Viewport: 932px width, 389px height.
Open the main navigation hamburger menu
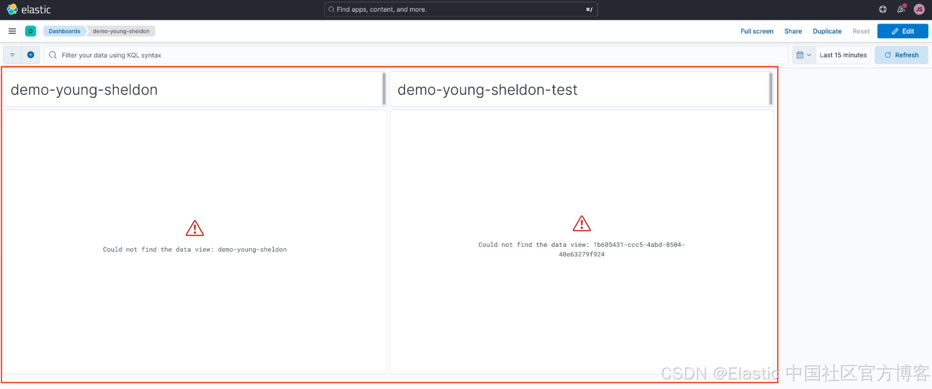(12, 31)
